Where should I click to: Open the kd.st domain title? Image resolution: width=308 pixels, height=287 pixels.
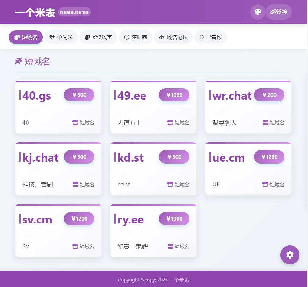point(130,158)
